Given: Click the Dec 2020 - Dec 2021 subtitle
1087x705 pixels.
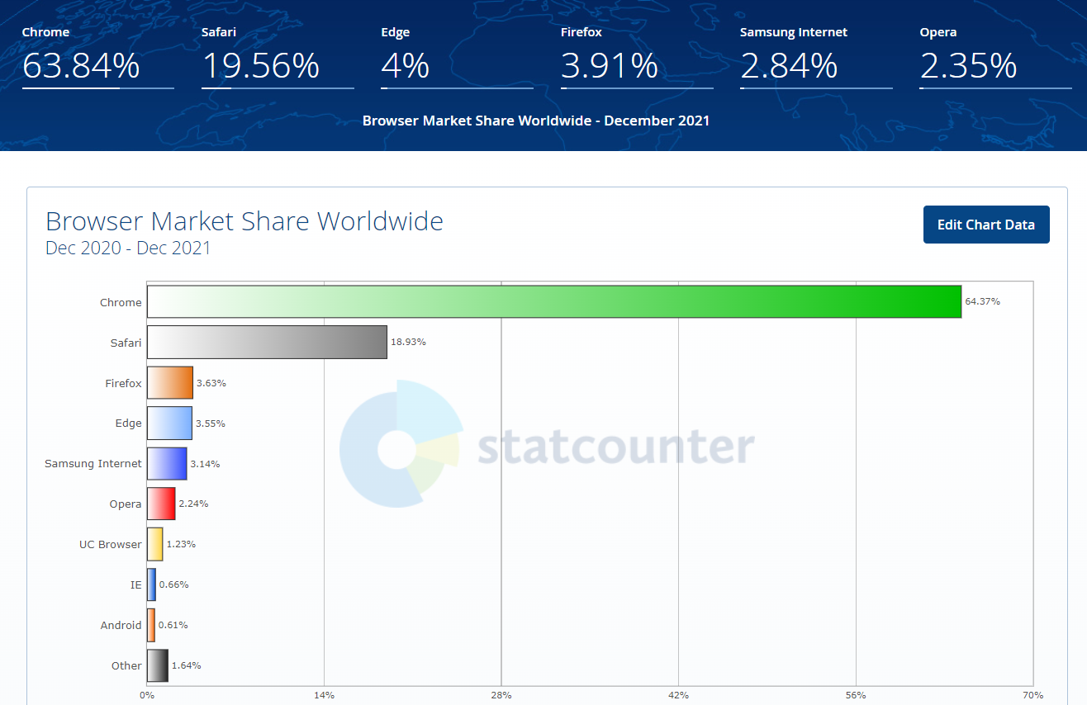Looking at the screenshot, I should [x=128, y=248].
